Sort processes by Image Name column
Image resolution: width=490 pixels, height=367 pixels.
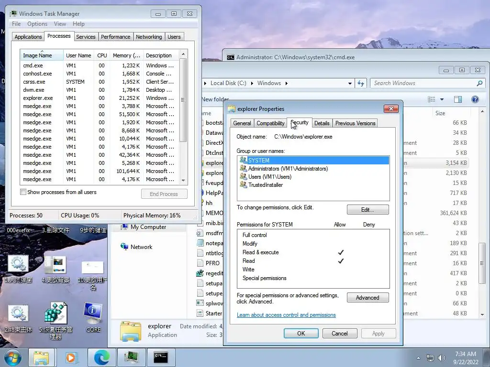coord(42,55)
